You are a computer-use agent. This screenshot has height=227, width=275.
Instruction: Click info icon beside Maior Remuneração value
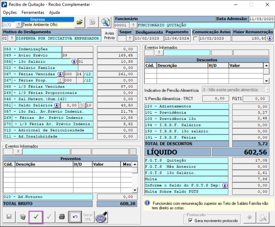pos(270,38)
